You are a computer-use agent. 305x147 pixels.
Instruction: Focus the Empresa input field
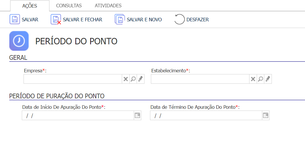tap(73, 79)
